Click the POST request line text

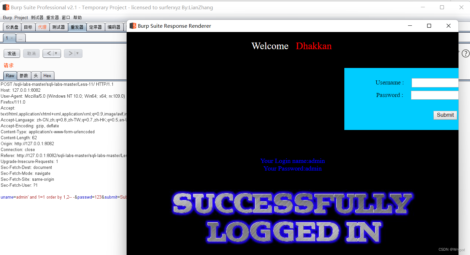pos(57,84)
